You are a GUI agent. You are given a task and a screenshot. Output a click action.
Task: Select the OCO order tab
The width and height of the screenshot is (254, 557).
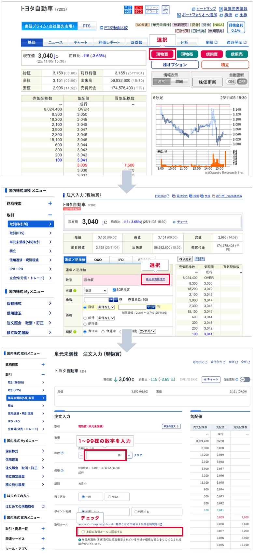coord(98,260)
